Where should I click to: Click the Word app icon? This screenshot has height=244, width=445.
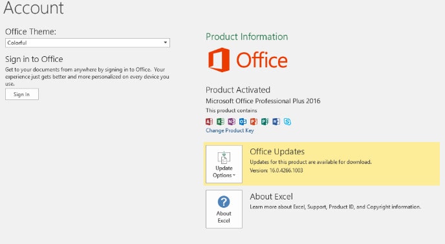point(276,121)
